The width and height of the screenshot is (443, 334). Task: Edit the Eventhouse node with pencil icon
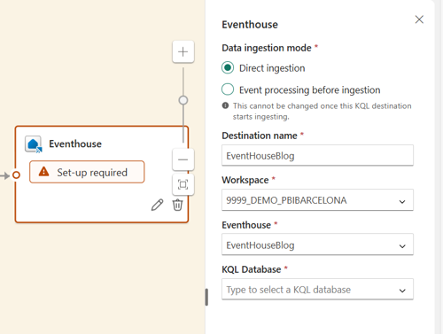[157, 205]
